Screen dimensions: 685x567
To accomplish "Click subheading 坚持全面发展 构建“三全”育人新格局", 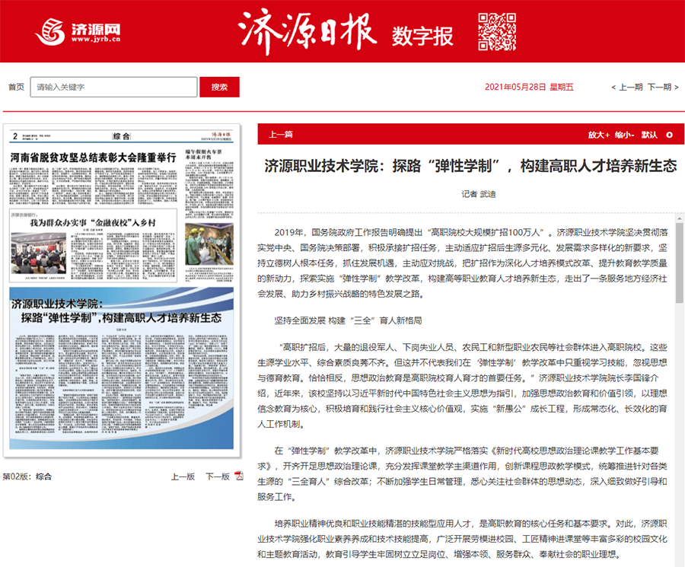I will click(x=348, y=320).
